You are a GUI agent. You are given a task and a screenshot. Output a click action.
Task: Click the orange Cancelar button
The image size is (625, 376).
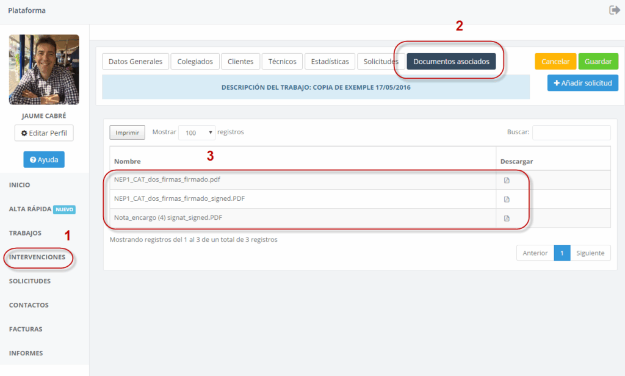point(555,62)
